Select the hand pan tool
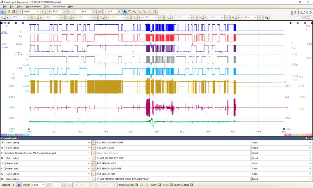 pyautogui.click(x=130, y=12)
